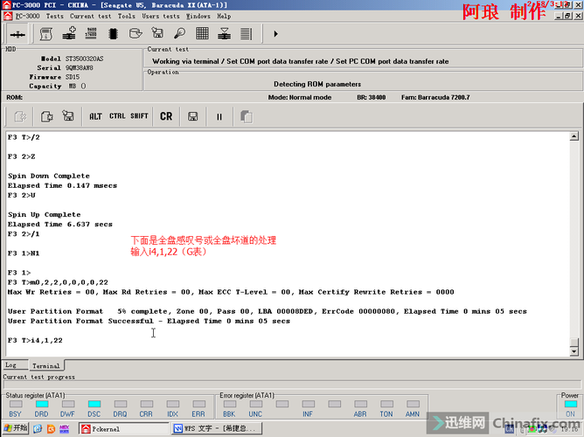The image size is (584, 437).
Task: Open the Tools menu
Action: pos(127,16)
